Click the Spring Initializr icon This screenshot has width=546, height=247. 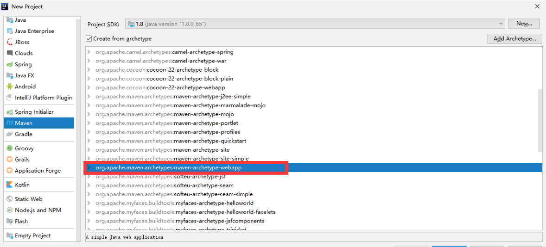pyautogui.click(x=9, y=112)
